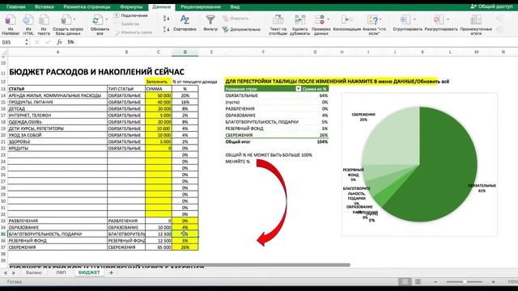
Task: Click the pivot row ОБЯЗАТЕЛЬНЫЕ 64%
Action: tap(277, 95)
